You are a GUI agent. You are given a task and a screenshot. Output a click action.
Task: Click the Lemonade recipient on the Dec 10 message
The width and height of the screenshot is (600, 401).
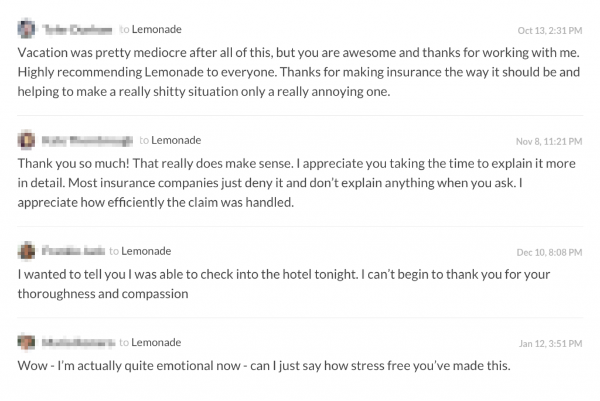146,251
